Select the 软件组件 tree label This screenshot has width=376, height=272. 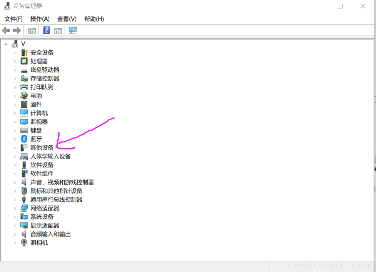pyautogui.click(x=42, y=174)
